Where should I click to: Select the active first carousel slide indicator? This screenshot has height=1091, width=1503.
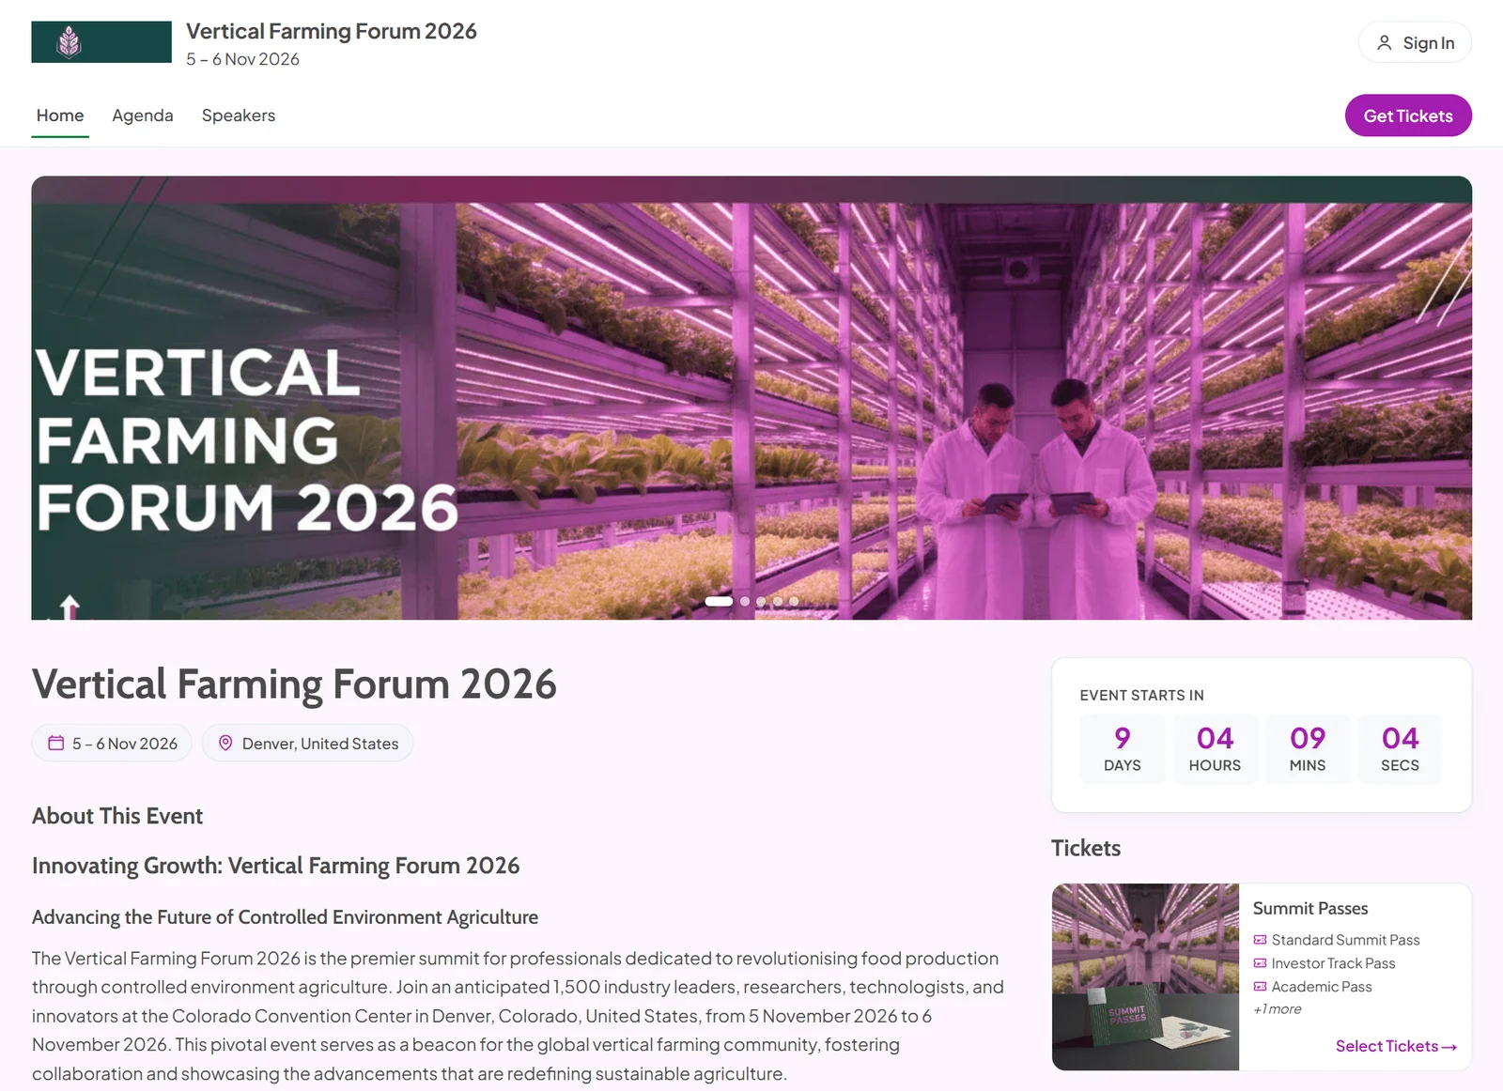pos(719,601)
